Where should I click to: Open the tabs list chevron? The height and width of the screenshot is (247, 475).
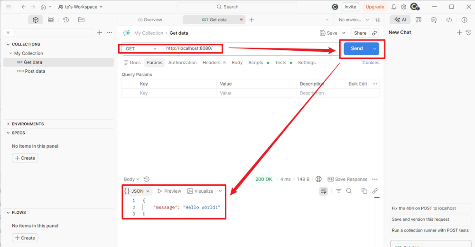tap(327, 19)
